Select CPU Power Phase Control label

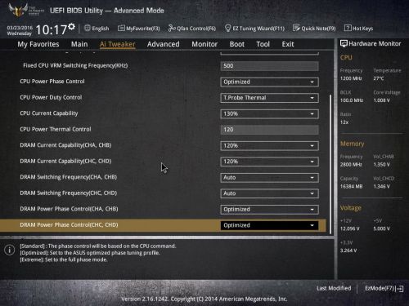click(x=52, y=82)
